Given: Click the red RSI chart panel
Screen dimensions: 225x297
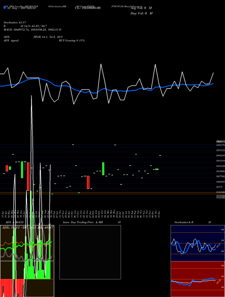Looking at the screenshot, I should coord(198,279).
